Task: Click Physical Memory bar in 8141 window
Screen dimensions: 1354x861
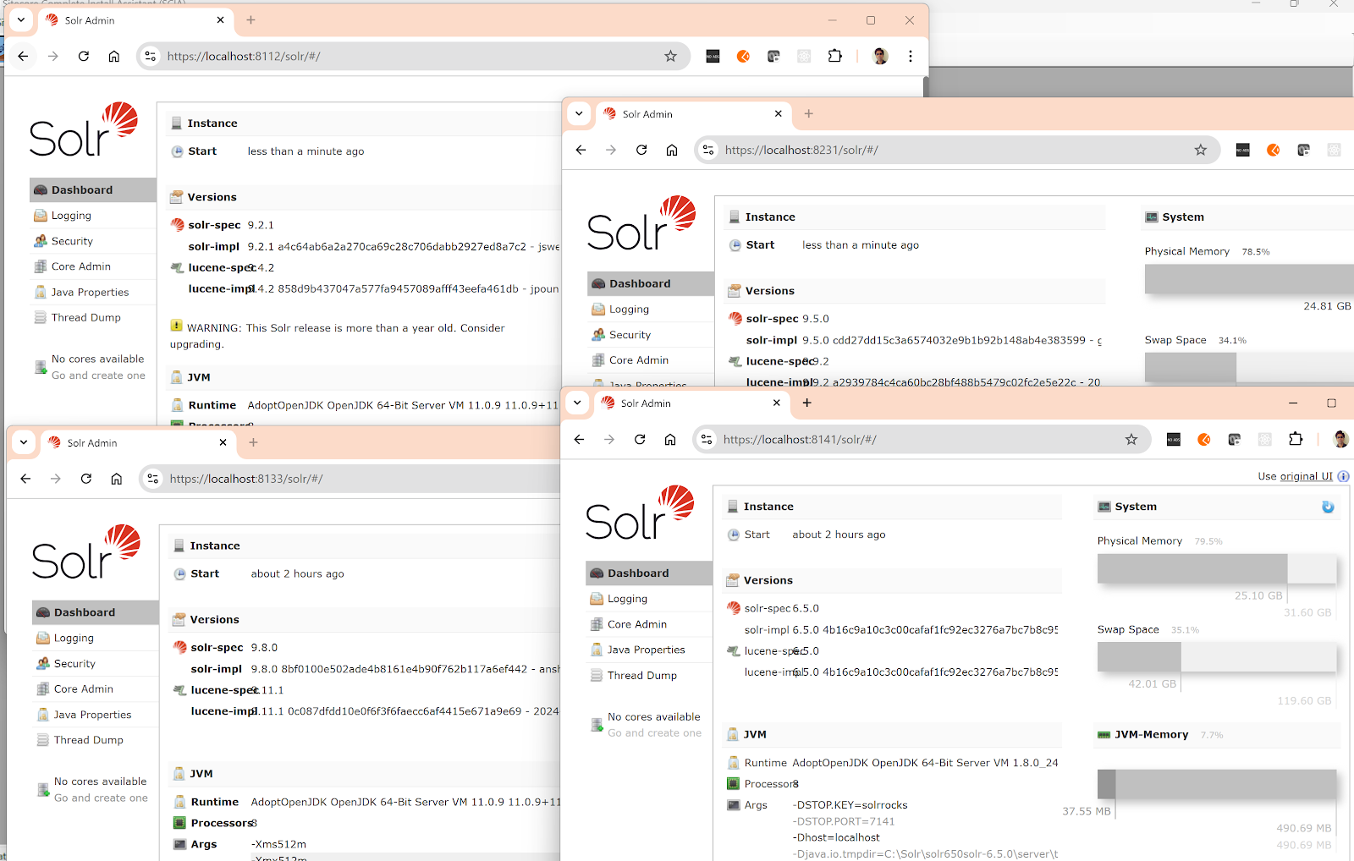Action: tap(1217, 568)
